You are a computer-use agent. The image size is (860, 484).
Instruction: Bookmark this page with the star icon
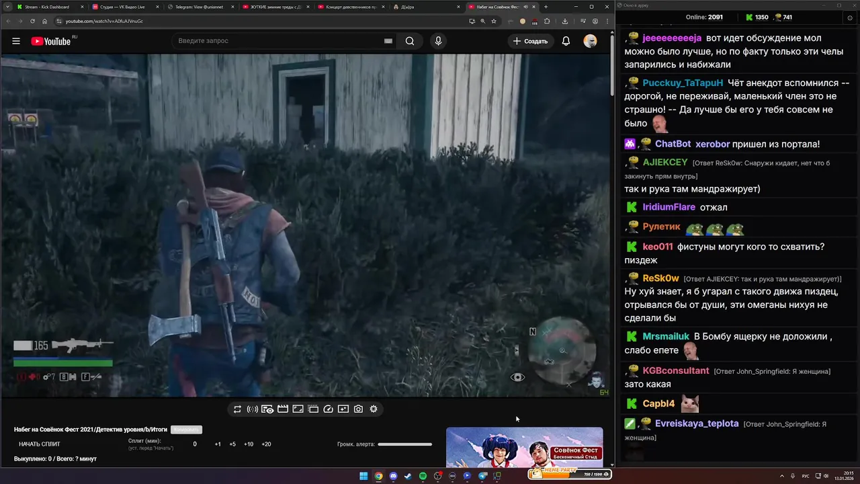(x=494, y=21)
